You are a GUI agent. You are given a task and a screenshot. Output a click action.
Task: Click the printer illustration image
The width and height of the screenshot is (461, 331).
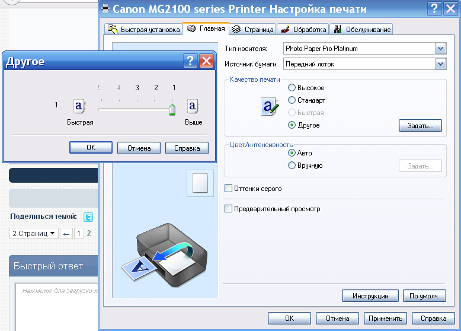point(165,255)
